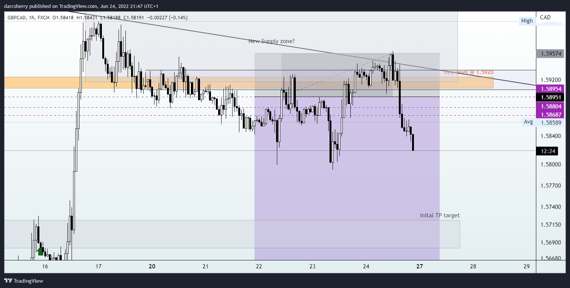Click the 1.57400 price axis label

tap(550, 207)
